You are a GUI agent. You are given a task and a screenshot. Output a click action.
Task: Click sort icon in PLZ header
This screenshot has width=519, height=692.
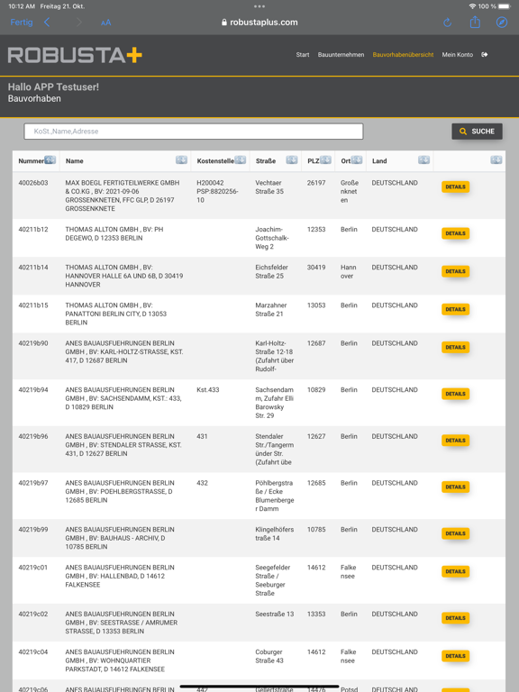[x=325, y=159]
